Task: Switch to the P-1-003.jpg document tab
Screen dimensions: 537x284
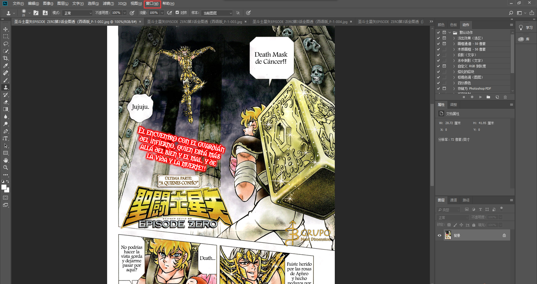Action: pyautogui.click(x=195, y=22)
